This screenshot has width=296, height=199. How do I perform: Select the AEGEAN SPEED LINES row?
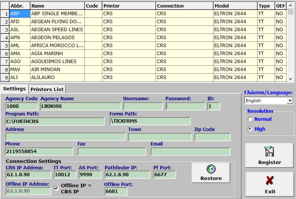point(57,29)
